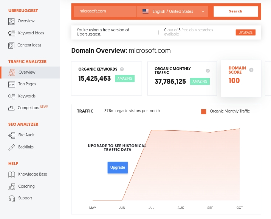Open the English / United States language dropdown

[x=172, y=11]
